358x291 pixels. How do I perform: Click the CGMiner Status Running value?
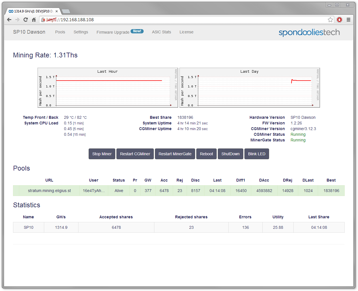point(298,134)
